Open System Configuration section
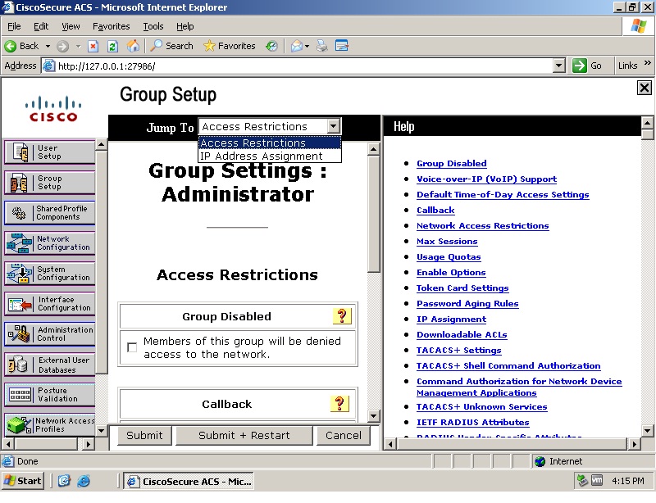 [49, 274]
